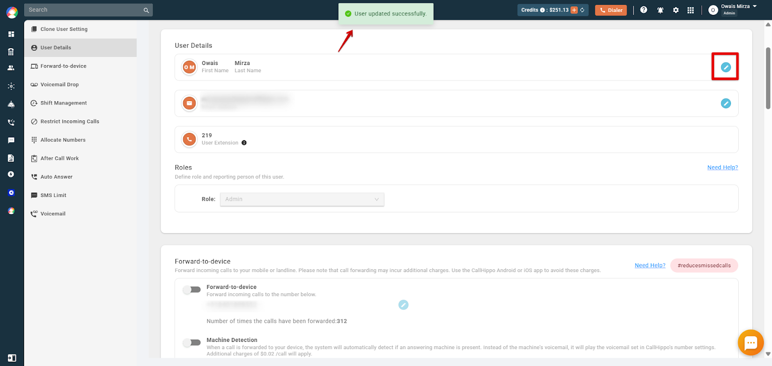Open the blue circular C icon in left rail
772x366 pixels.
point(11,193)
